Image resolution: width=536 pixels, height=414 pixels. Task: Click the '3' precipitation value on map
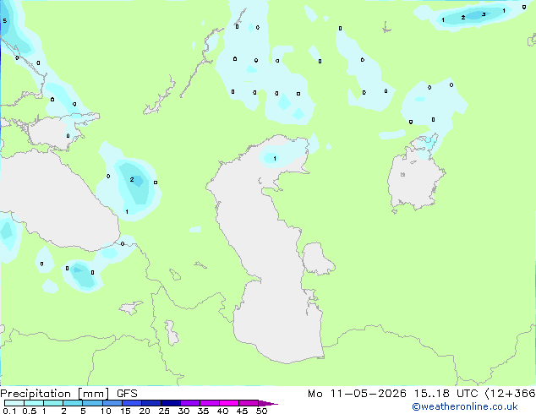tap(484, 14)
